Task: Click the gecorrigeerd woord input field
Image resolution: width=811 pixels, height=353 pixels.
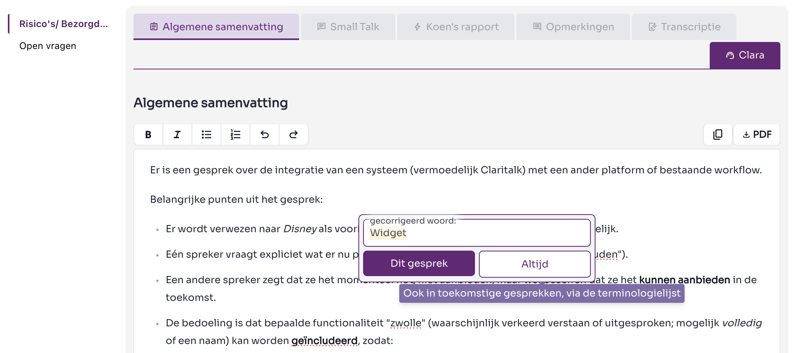Action: pos(477,233)
